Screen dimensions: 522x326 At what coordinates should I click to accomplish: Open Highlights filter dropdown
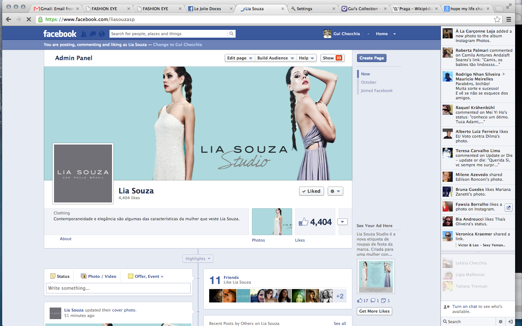tap(198, 259)
